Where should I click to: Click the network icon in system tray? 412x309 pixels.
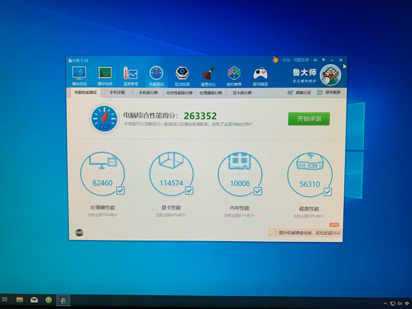click(393, 304)
